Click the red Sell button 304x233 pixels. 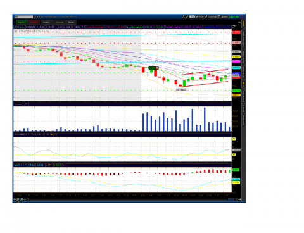[34, 22]
